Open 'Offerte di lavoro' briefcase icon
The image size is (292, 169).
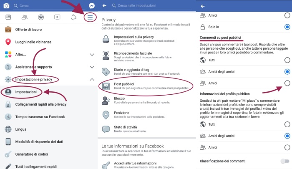(8, 30)
